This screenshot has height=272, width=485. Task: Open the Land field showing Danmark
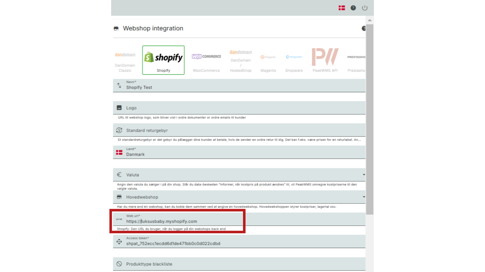tap(239, 152)
